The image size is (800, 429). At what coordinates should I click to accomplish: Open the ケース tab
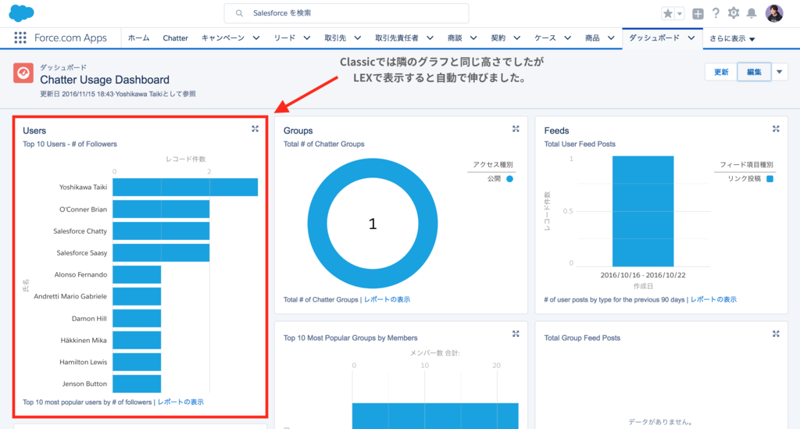coord(545,38)
